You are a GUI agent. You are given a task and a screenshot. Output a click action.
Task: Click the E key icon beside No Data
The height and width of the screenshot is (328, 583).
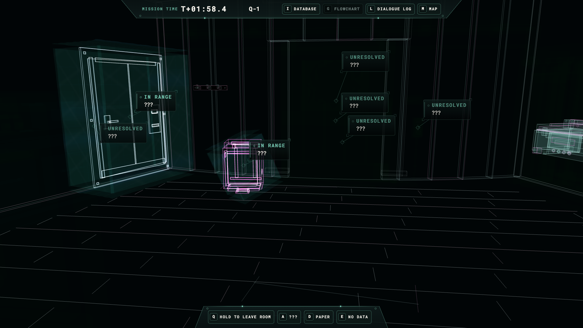coord(342,317)
